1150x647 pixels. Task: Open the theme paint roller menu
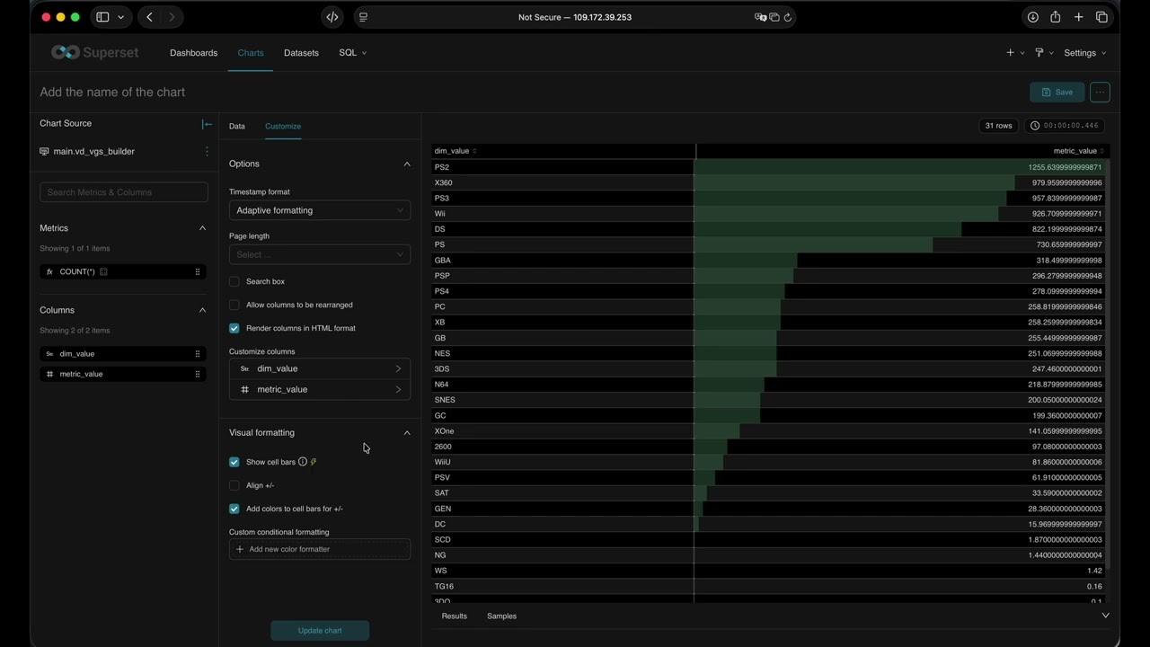[1043, 53]
